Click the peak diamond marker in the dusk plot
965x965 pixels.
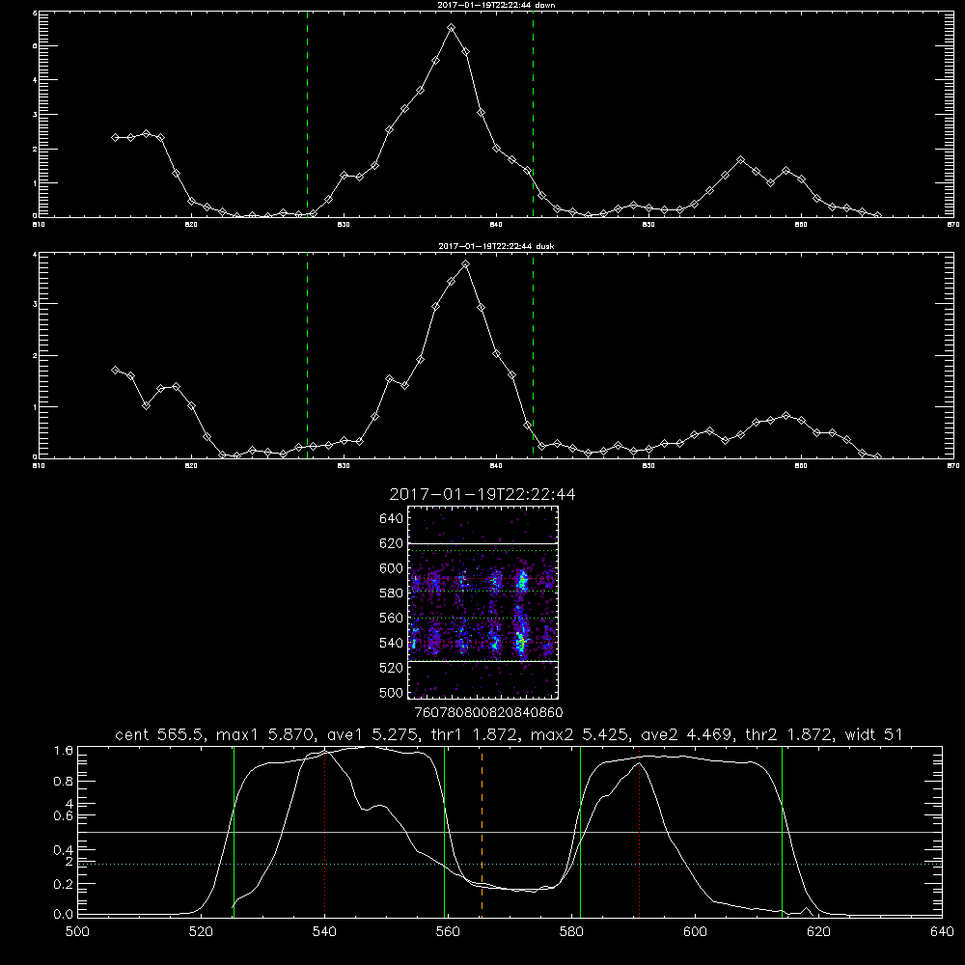tap(466, 264)
